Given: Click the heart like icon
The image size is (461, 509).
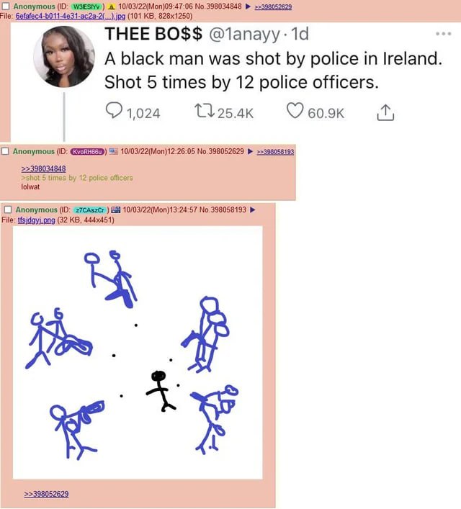Looking at the screenshot, I should [x=295, y=110].
